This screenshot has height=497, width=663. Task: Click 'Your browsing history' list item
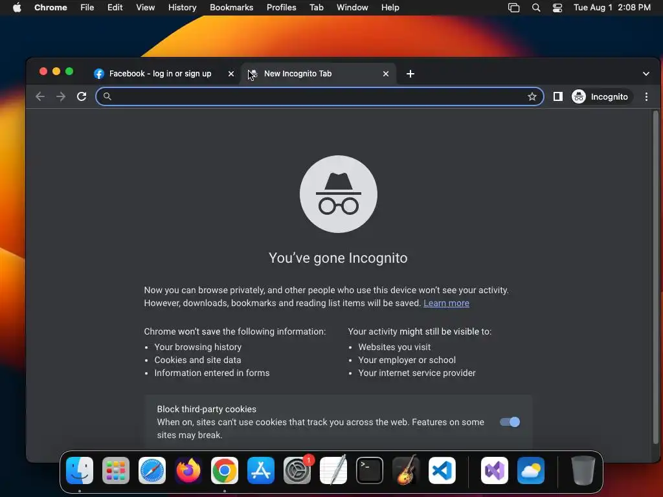pyautogui.click(x=198, y=347)
